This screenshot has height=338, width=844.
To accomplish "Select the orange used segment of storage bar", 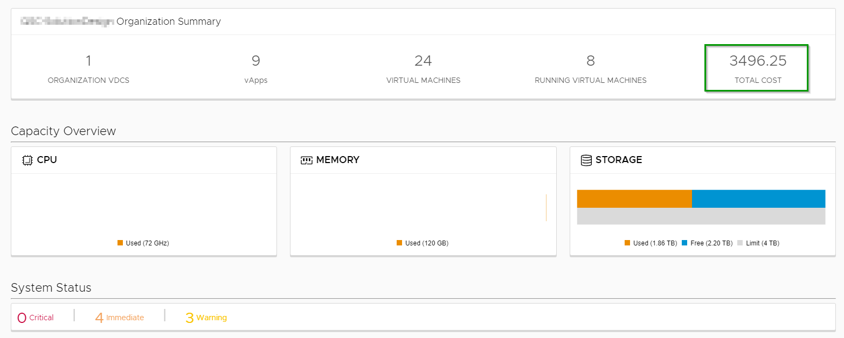I will [634, 199].
